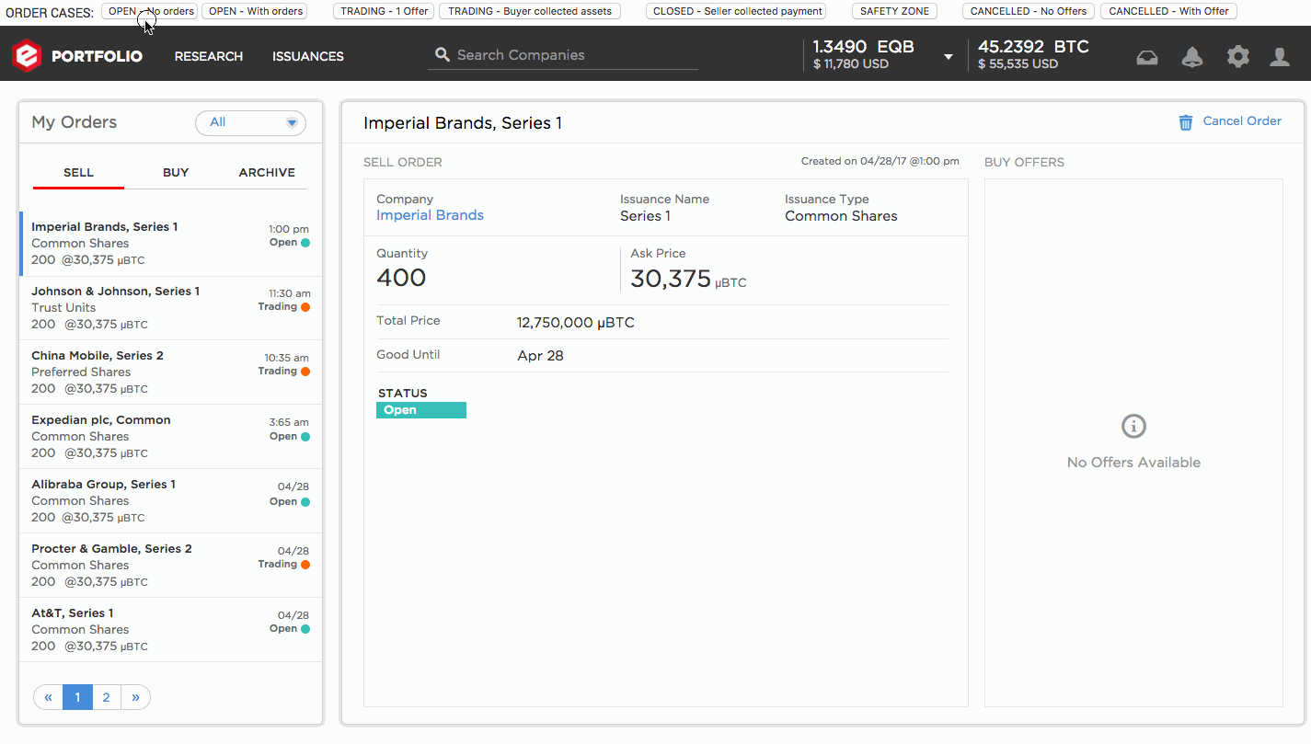The width and height of the screenshot is (1311, 744).
Task: Click the red hexagon app logo
Action: [27, 55]
